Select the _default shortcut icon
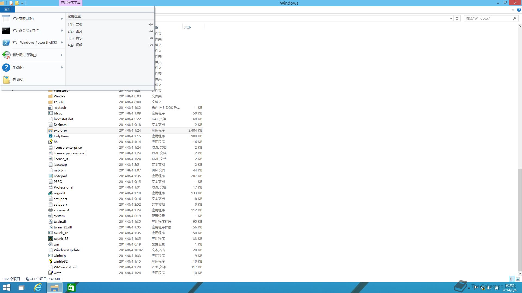The width and height of the screenshot is (522, 293). coord(51,108)
